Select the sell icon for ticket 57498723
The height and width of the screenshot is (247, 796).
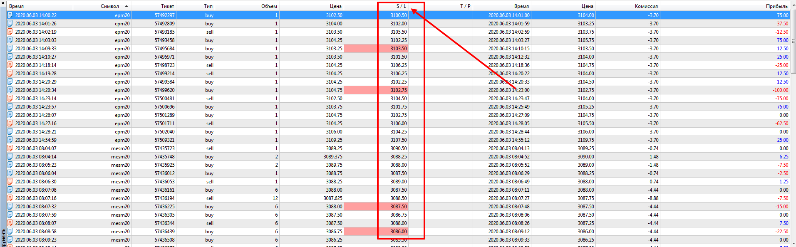[10, 65]
